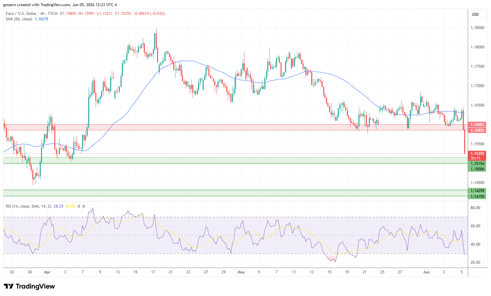Click the 1.14500 price axis label

point(477,183)
